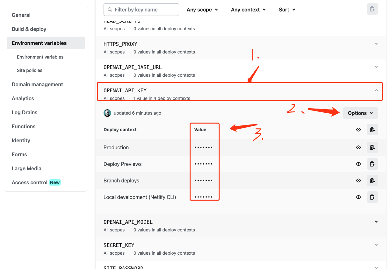Copy the Deploy Previews value
Image resolution: width=391 pixels, height=269 pixels.
point(373,164)
